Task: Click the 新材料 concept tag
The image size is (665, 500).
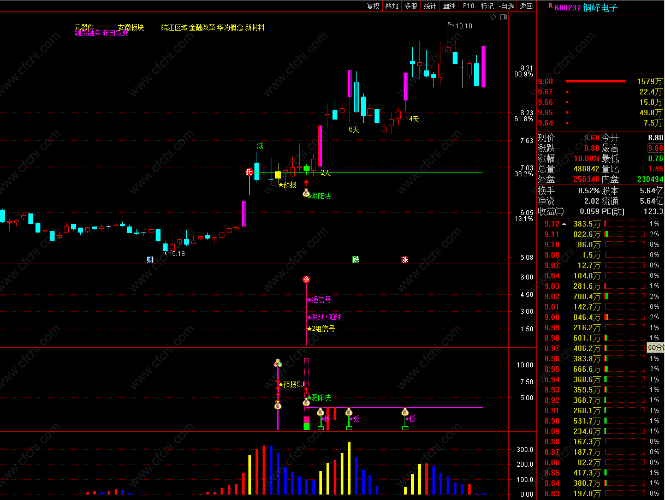Action: point(255,27)
